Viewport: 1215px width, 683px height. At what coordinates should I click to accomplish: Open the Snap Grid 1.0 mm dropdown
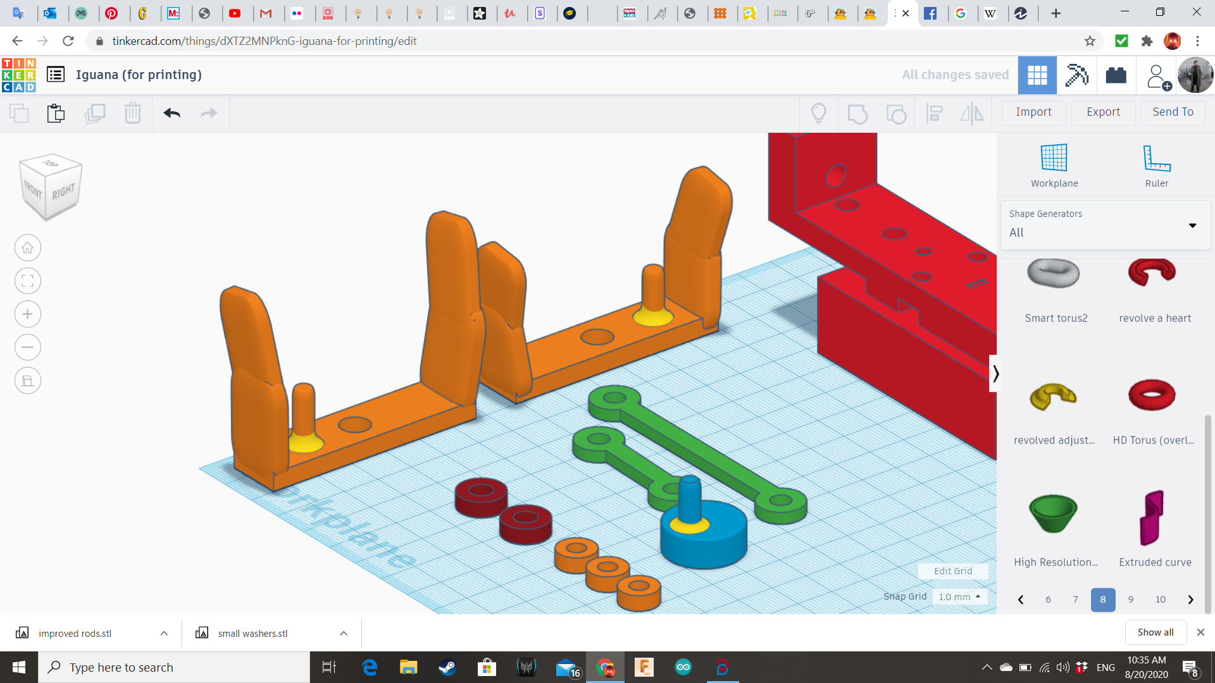[959, 596]
